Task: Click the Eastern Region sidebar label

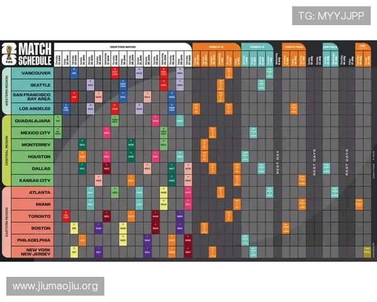Action: (6, 222)
